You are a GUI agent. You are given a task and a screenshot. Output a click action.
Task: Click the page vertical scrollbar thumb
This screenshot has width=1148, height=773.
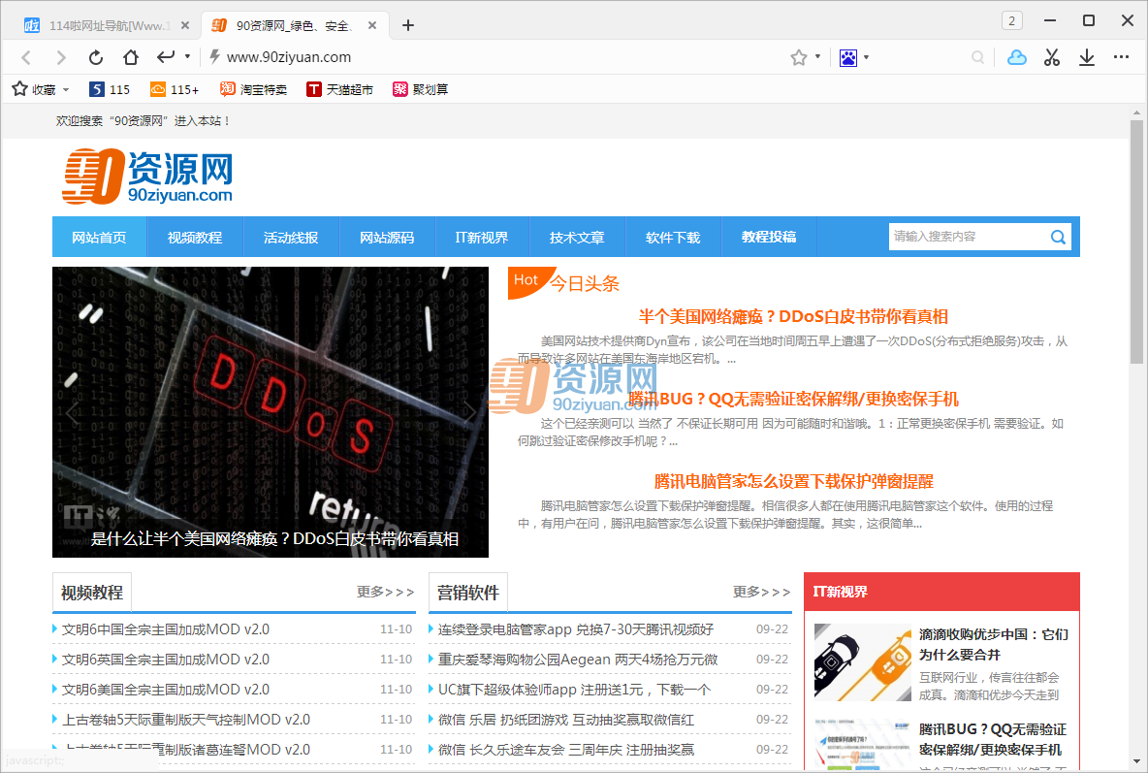click(x=1136, y=242)
